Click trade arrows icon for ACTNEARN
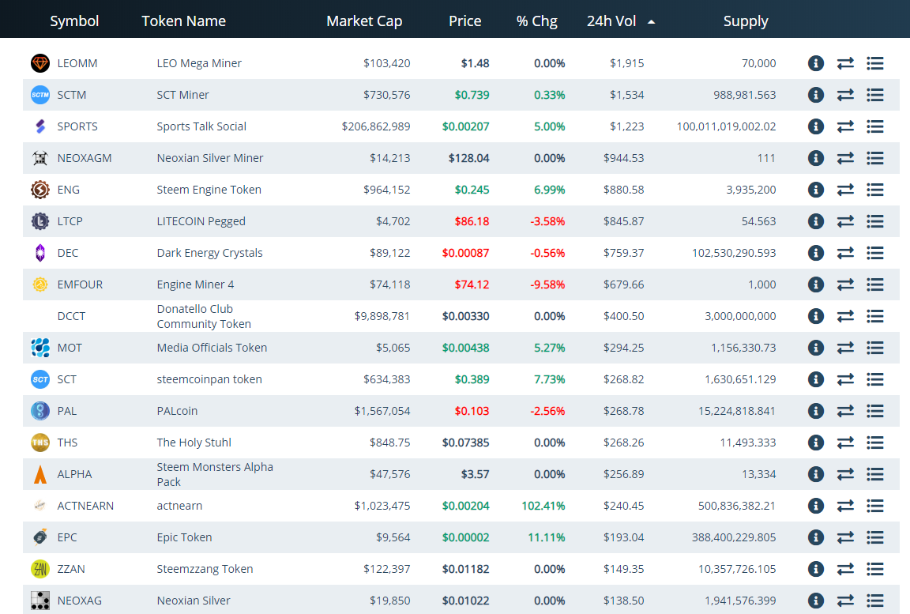The image size is (910, 614). tap(845, 506)
